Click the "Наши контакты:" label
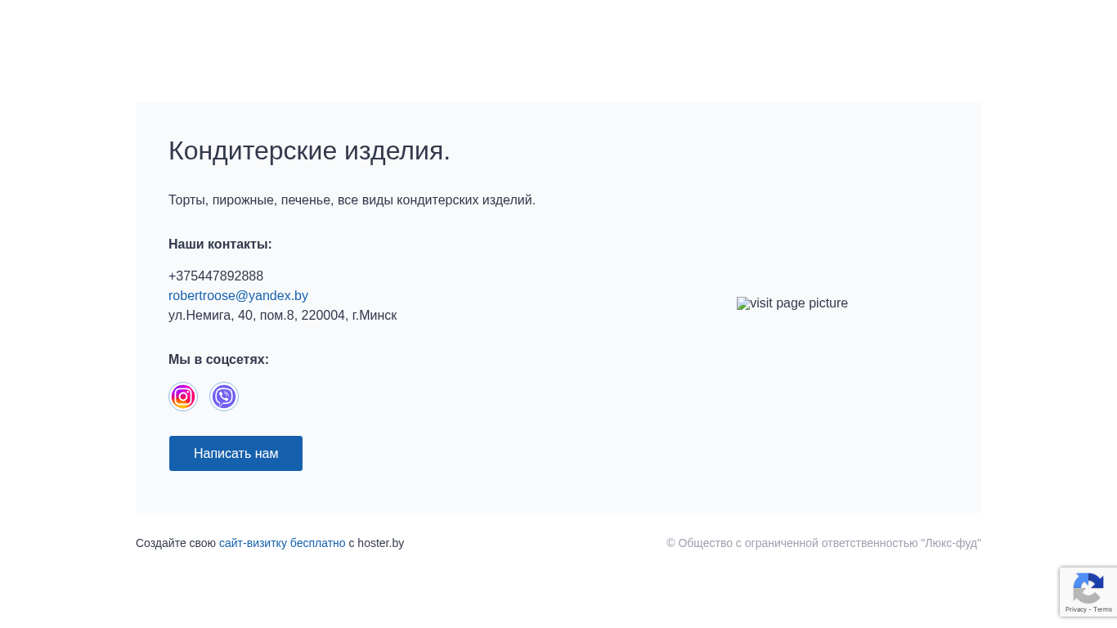This screenshot has height=628, width=1117. [220, 244]
